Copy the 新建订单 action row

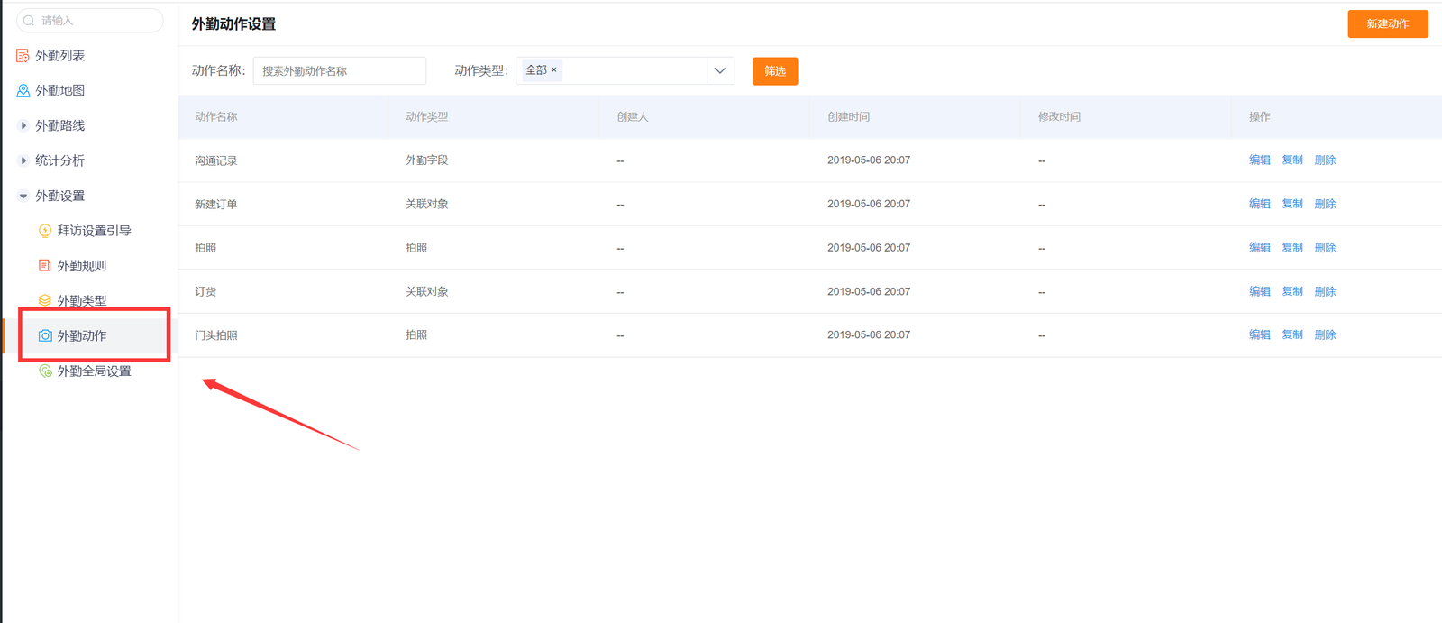click(x=1292, y=204)
